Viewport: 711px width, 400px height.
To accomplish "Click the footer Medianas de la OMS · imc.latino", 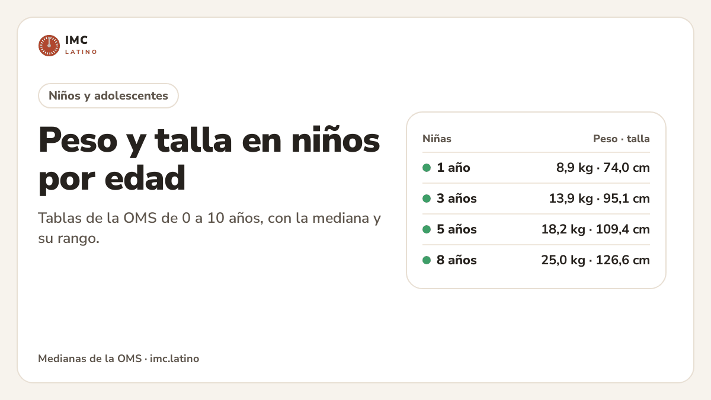I will [x=118, y=359].
